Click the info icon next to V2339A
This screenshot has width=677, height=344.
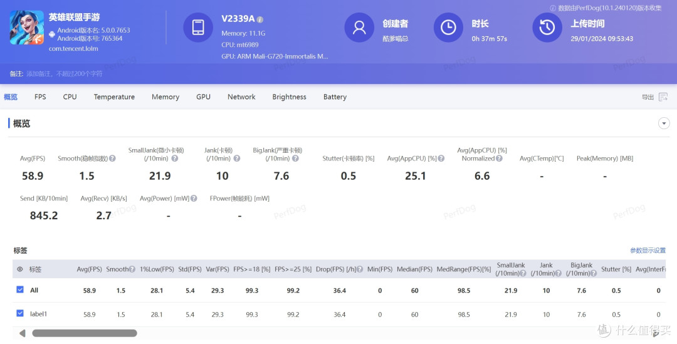(x=260, y=19)
